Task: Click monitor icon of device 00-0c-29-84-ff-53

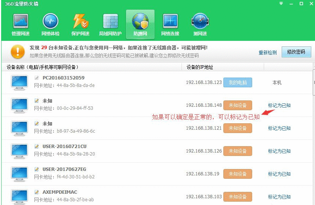Action: point(19,105)
